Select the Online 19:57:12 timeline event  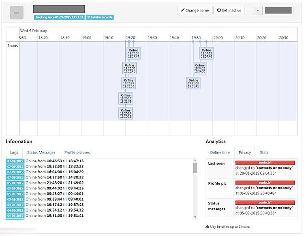coord(207,53)
